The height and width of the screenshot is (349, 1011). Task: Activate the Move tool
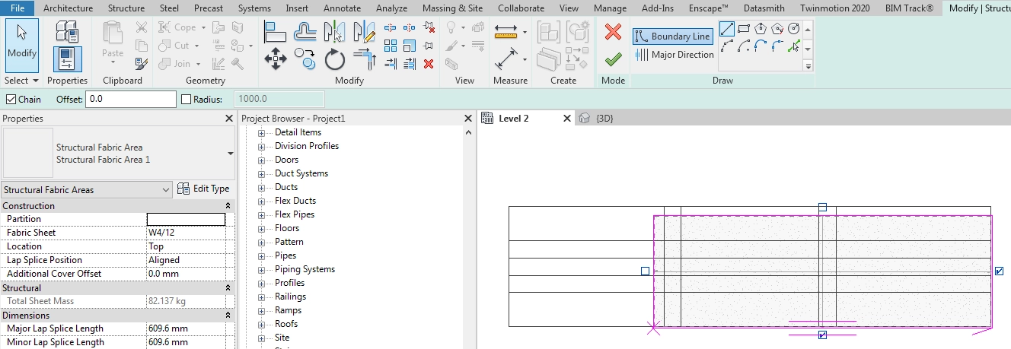coord(275,59)
